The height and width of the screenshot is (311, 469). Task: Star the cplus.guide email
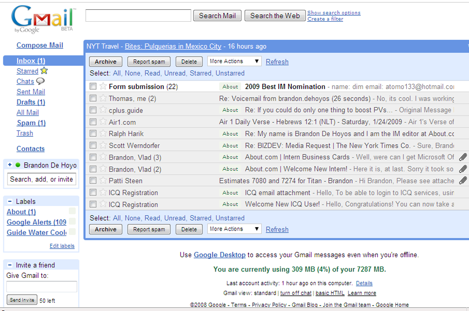103,110
